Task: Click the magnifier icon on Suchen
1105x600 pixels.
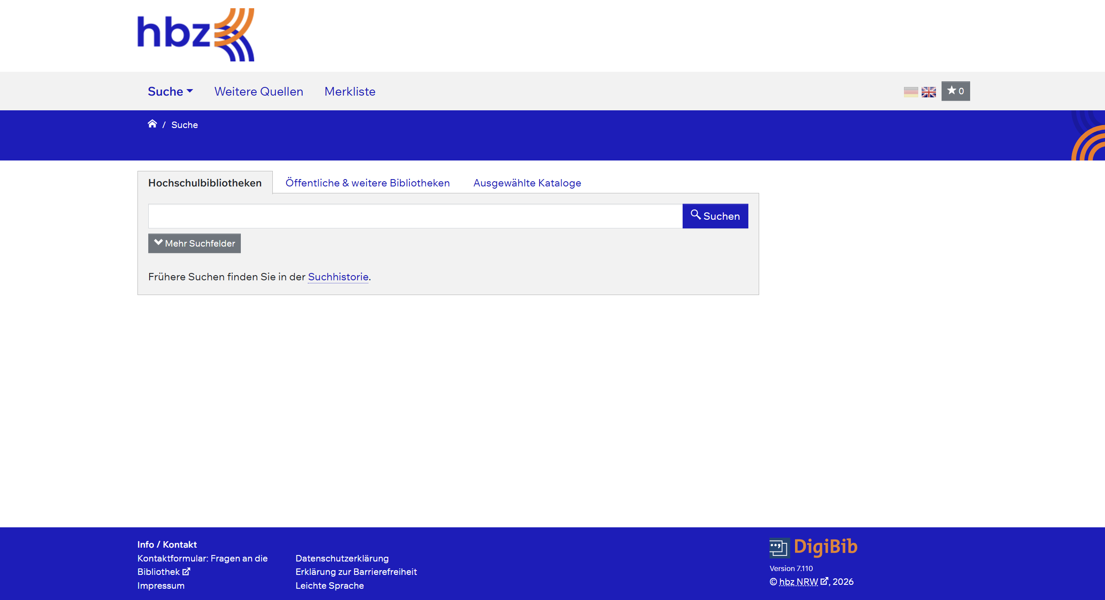Action: (x=696, y=215)
